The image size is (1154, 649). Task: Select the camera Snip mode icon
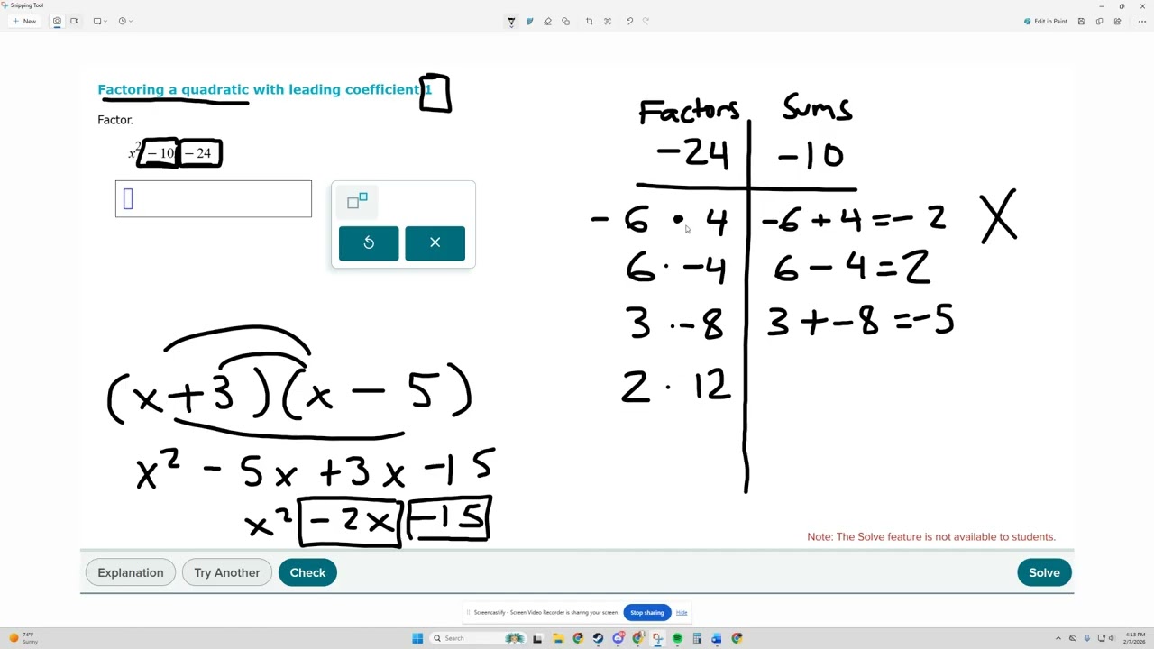(x=58, y=21)
